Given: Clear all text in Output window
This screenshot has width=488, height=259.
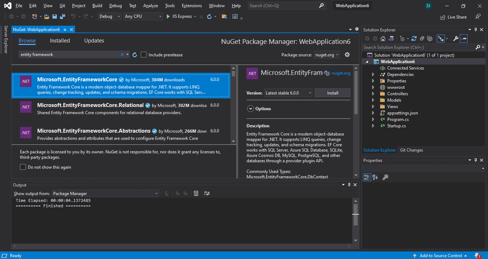Looking at the screenshot, I should point(196,193).
